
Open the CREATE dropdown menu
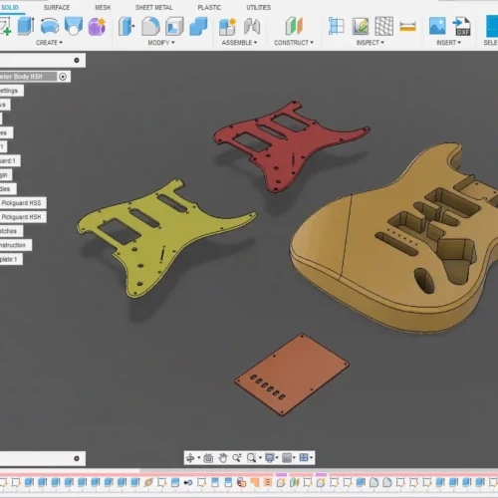(x=49, y=43)
